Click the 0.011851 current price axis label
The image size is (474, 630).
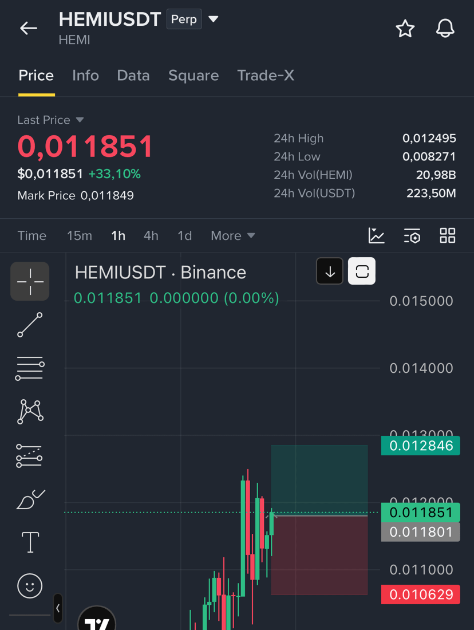point(421,513)
